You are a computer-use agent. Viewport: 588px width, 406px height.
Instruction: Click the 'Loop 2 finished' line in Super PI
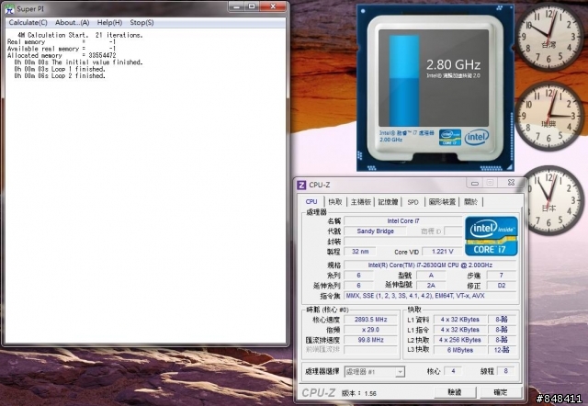tap(60, 75)
